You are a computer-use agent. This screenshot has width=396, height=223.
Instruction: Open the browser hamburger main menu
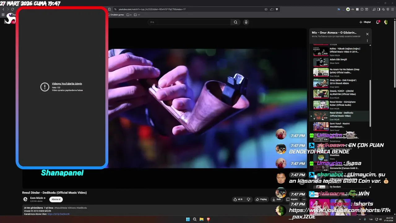tap(393, 9)
